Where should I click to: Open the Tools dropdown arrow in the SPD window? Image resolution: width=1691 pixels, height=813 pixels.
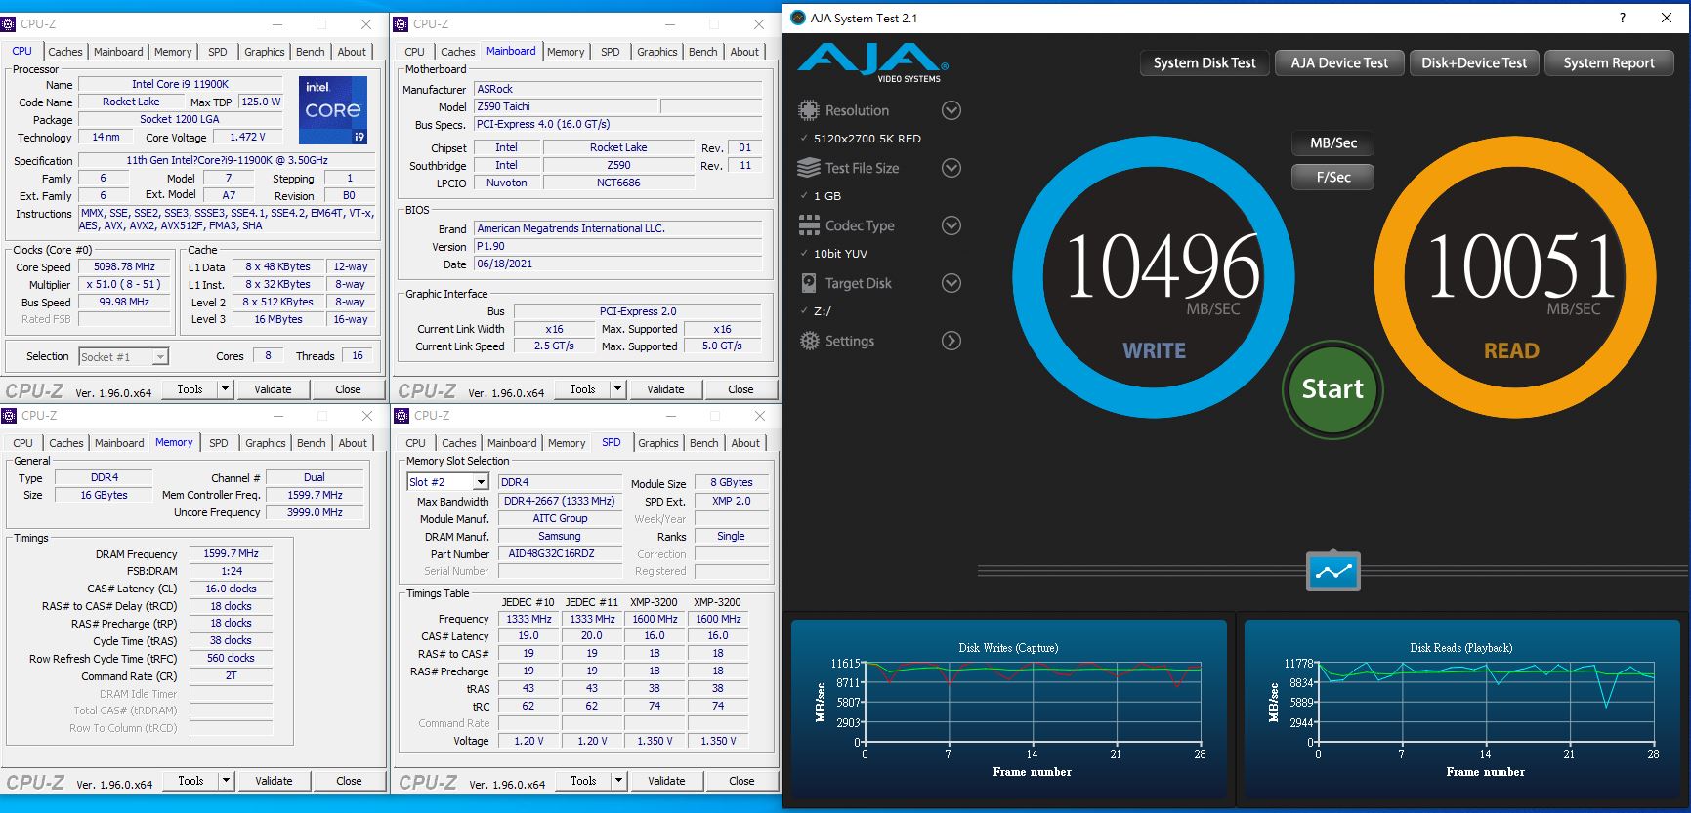(x=617, y=781)
